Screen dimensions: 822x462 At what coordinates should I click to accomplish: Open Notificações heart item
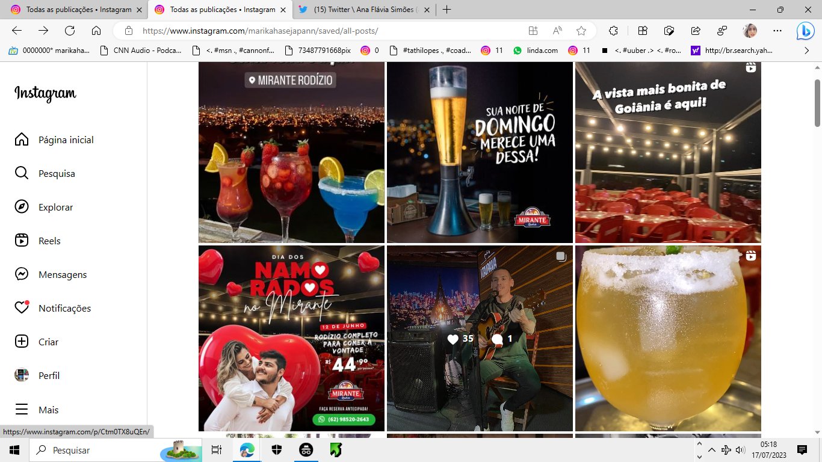[x=53, y=308]
